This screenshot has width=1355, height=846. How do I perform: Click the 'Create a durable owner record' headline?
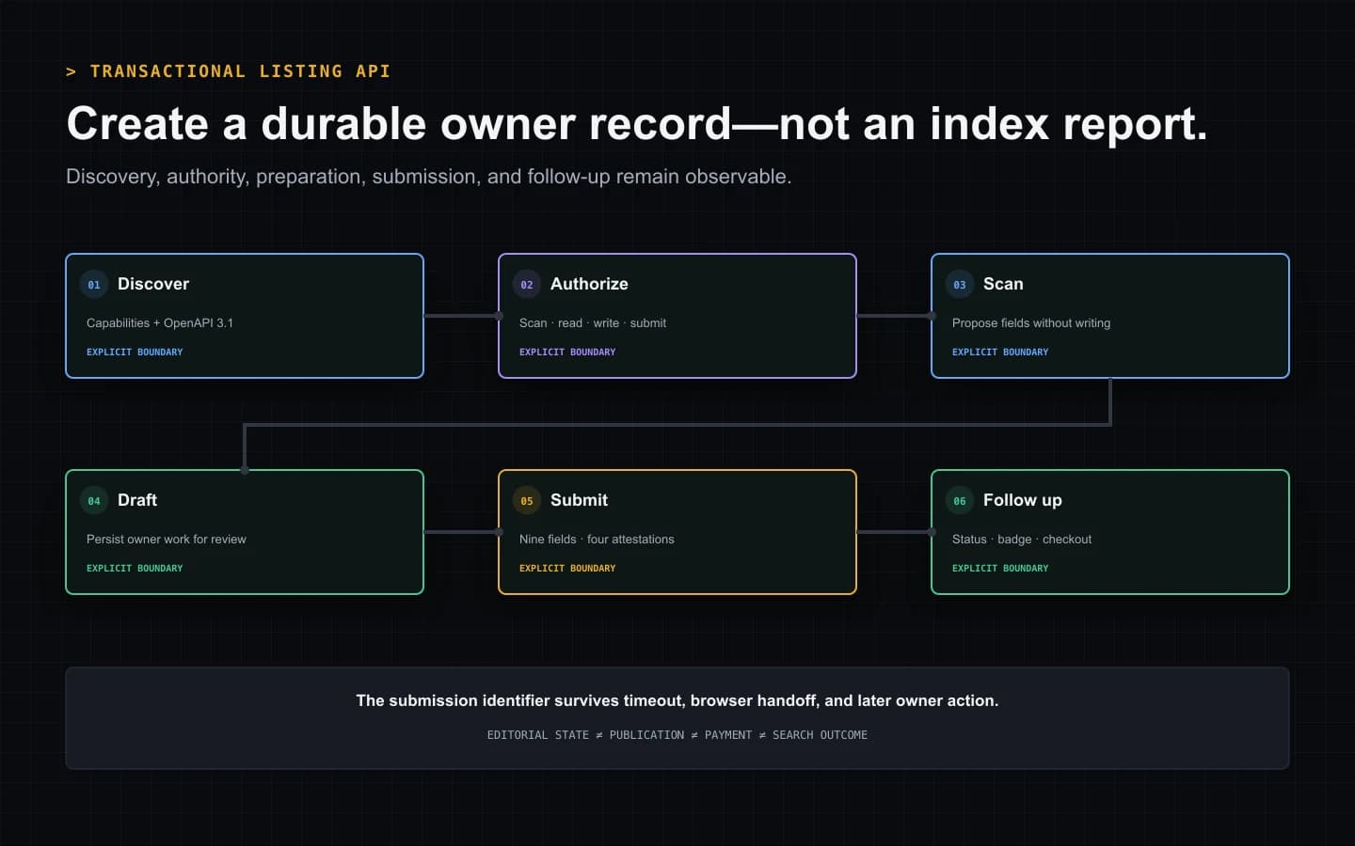click(x=637, y=124)
